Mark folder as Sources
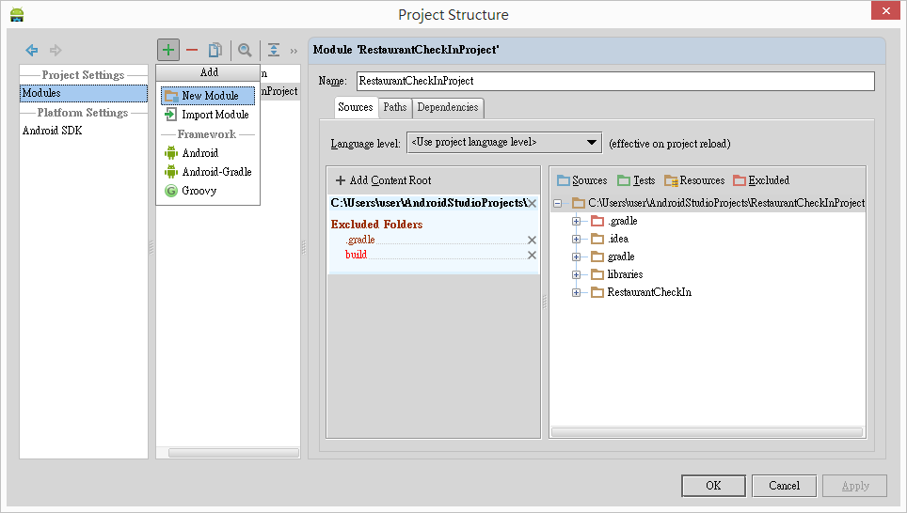The image size is (907, 513). point(581,180)
